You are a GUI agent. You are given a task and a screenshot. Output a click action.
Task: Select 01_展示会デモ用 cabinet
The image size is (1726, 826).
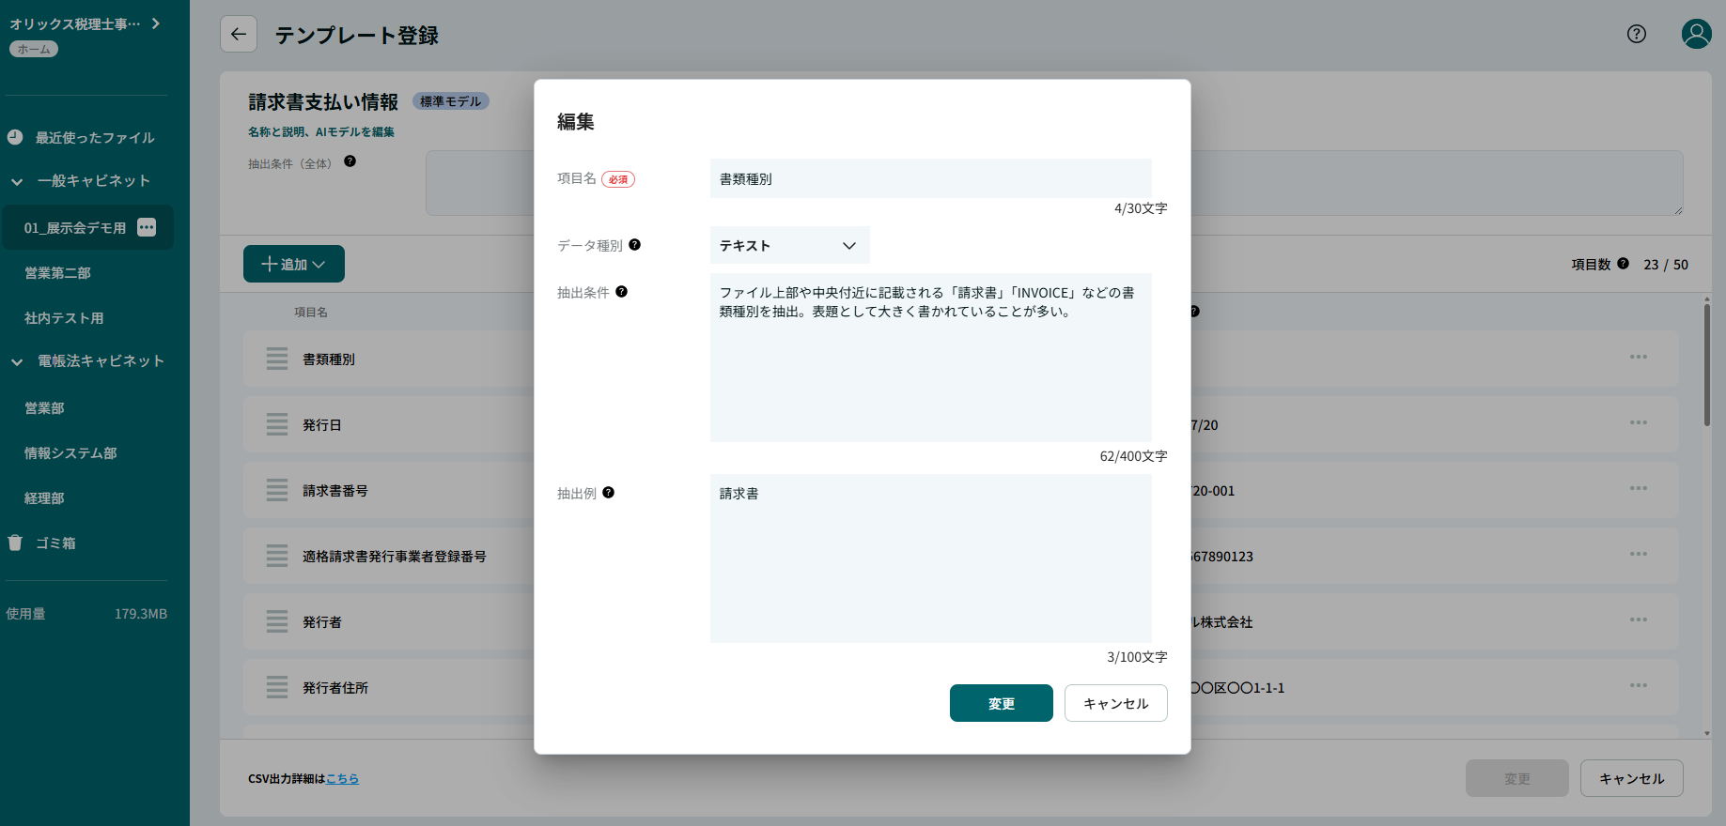point(75,227)
